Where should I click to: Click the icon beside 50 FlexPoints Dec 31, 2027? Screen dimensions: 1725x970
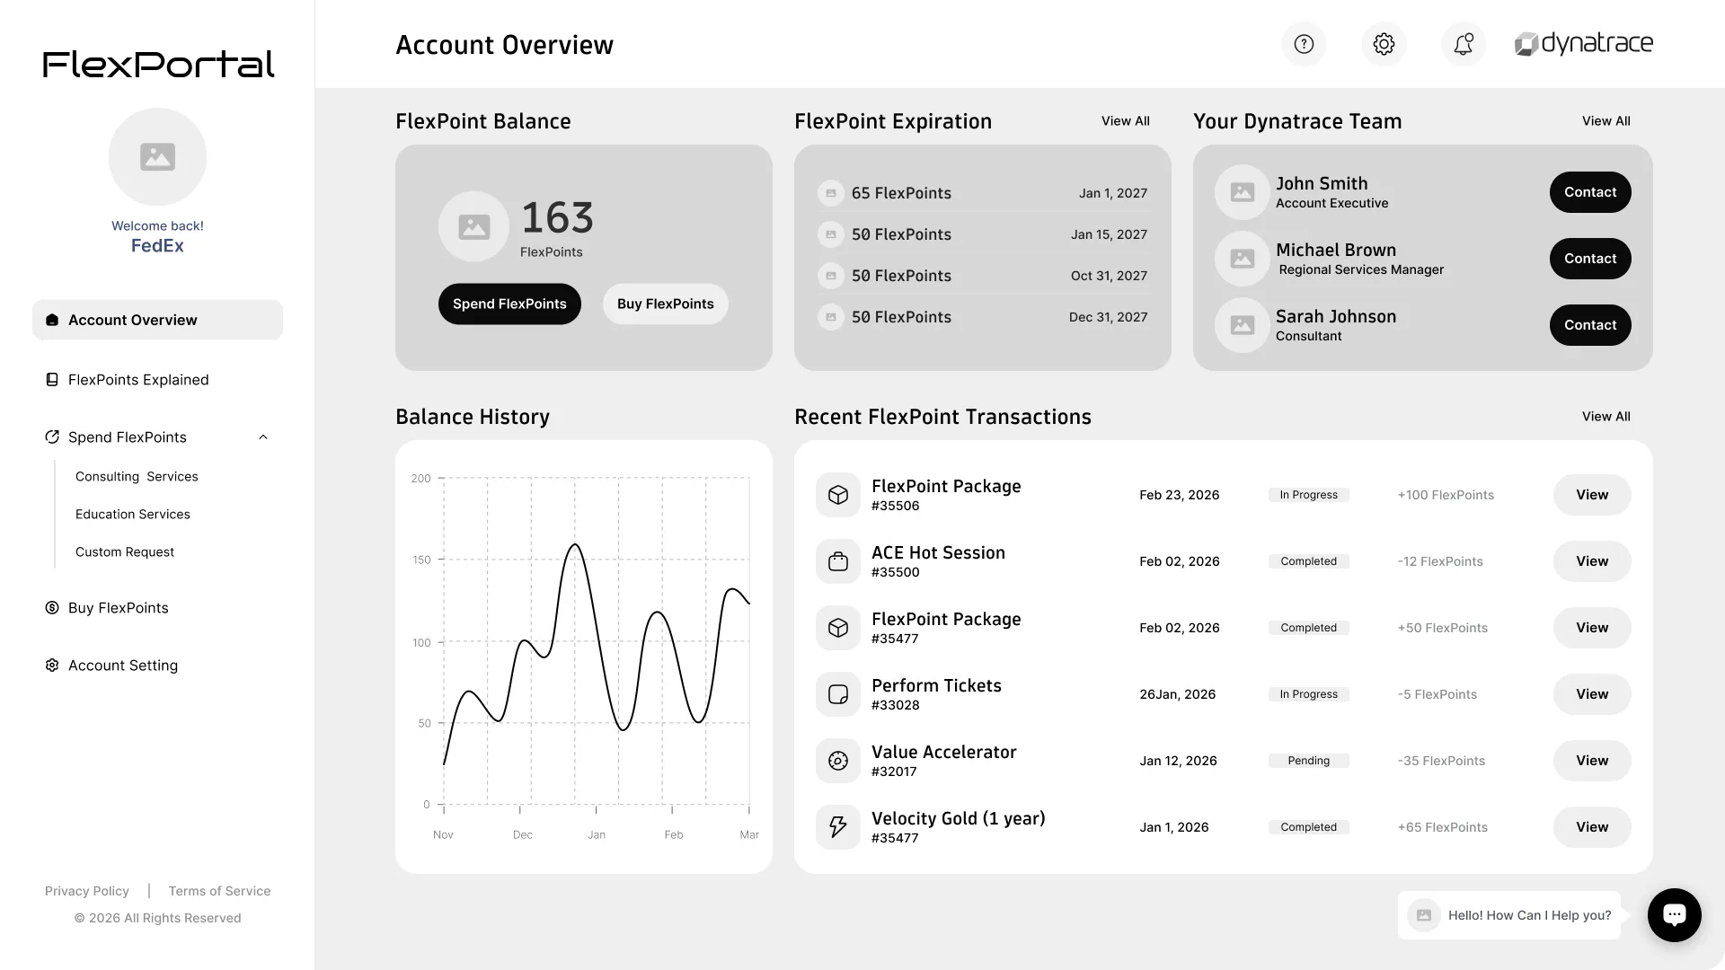(831, 317)
